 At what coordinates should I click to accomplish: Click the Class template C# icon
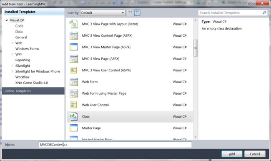(x=74, y=116)
